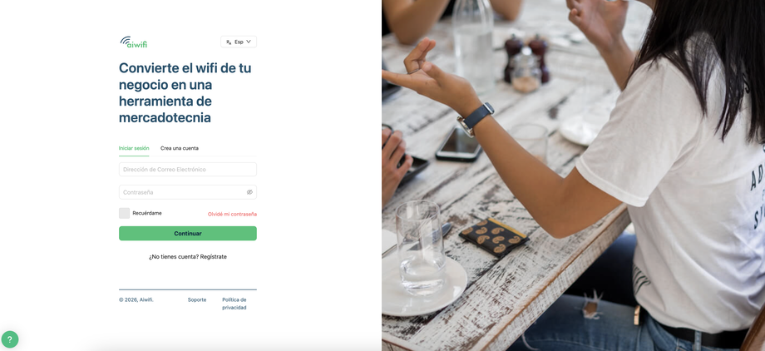The height and width of the screenshot is (351, 765).
Task: Click the restaurant table photo
Action: [x=573, y=175]
